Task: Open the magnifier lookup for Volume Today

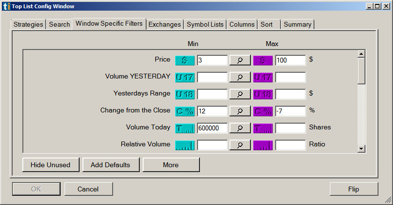Action: pyautogui.click(x=240, y=128)
